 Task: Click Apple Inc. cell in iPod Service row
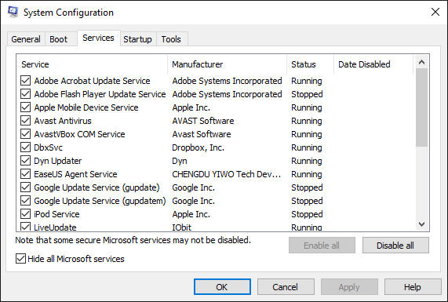click(x=191, y=214)
